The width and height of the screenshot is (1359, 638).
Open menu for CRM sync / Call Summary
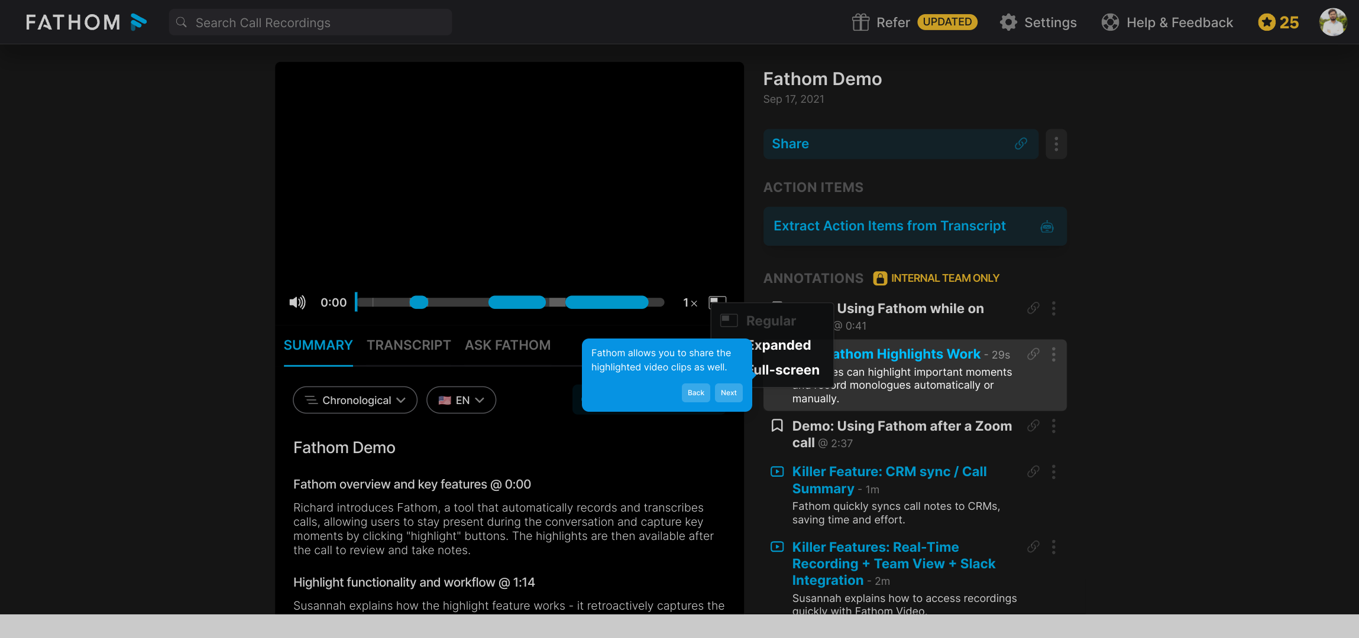pos(1054,471)
